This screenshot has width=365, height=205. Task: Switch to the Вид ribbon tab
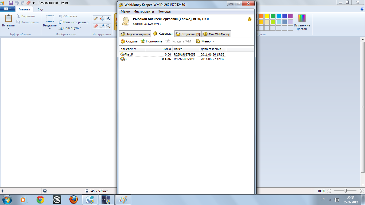(x=40, y=9)
